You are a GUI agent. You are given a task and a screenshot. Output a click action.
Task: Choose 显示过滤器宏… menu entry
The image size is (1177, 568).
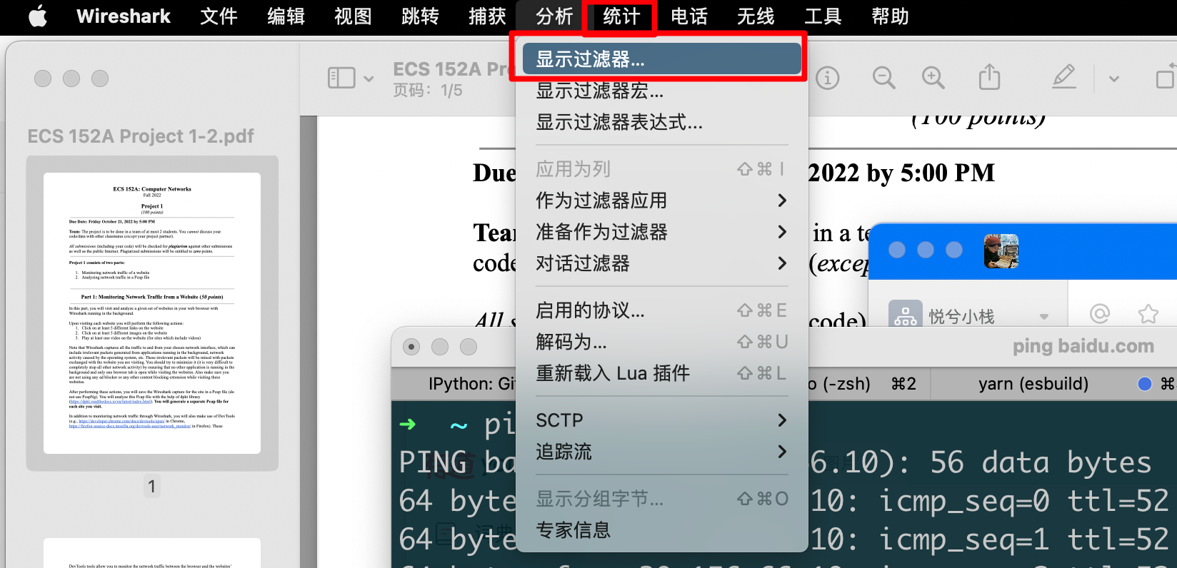pyautogui.click(x=662, y=91)
